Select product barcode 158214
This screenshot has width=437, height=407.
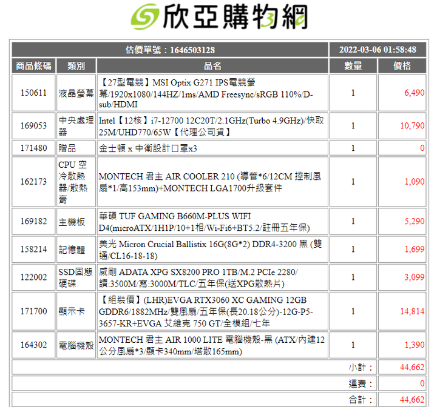click(33, 250)
